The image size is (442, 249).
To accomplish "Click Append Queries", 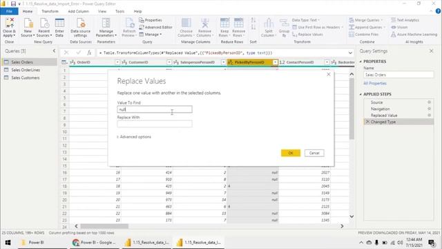I will click(367, 27).
